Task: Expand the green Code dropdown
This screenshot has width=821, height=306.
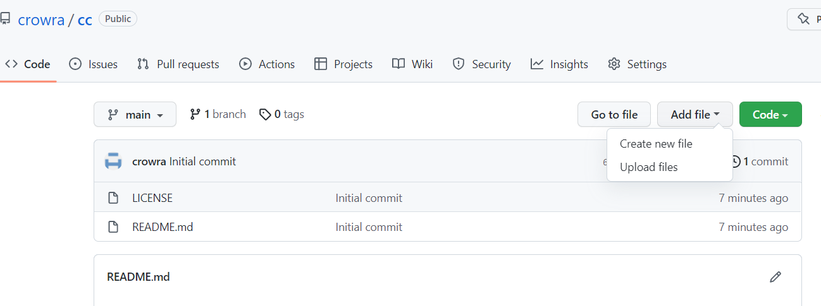Action: [x=770, y=115]
